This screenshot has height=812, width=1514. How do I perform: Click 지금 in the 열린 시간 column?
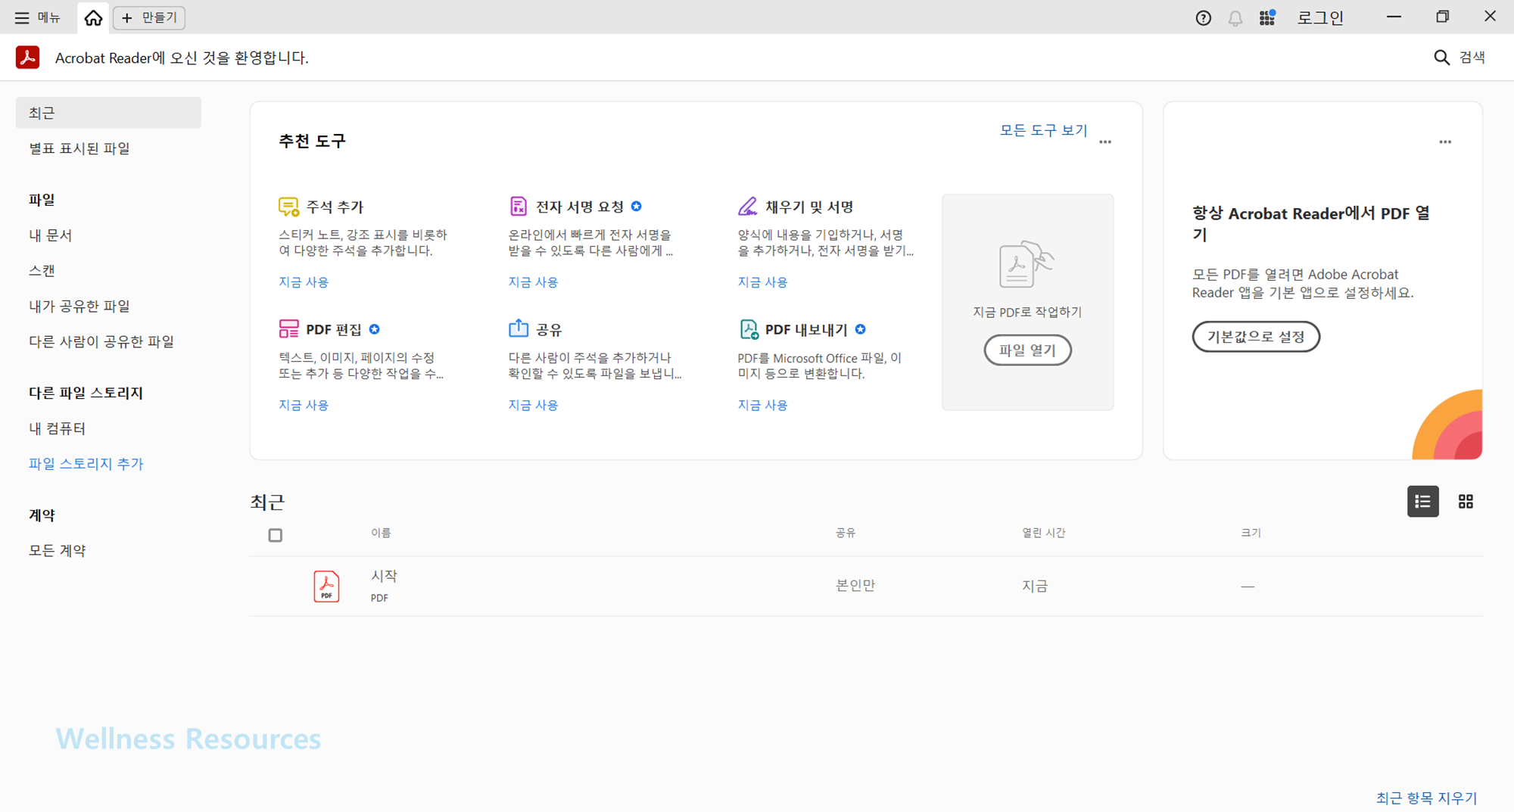pyautogui.click(x=1034, y=586)
